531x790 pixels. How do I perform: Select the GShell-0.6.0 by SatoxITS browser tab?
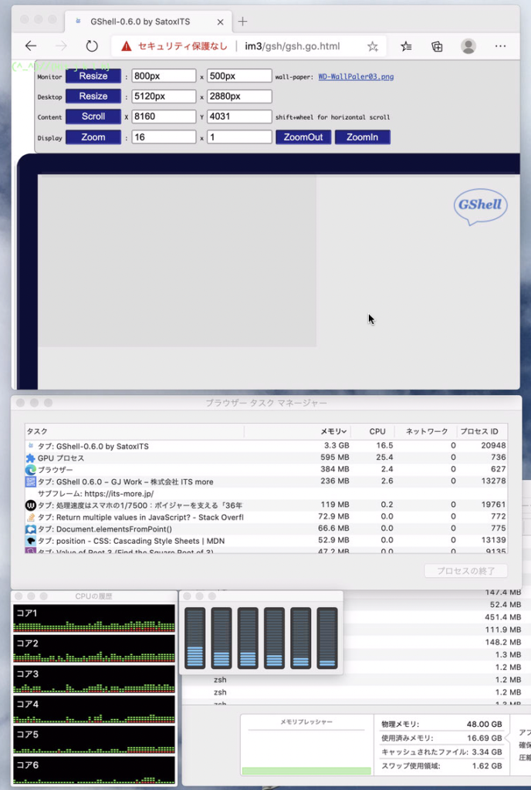tap(147, 22)
